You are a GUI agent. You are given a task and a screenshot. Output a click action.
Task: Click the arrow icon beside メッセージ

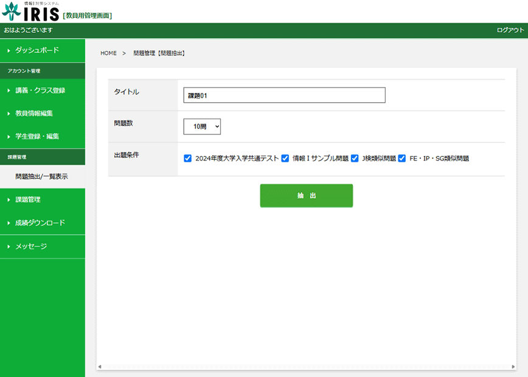[x=9, y=247]
